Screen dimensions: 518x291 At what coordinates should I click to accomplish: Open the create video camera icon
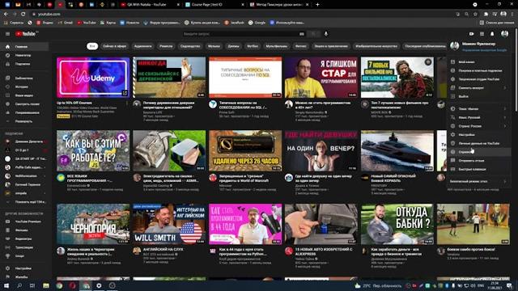tap(471, 34)
